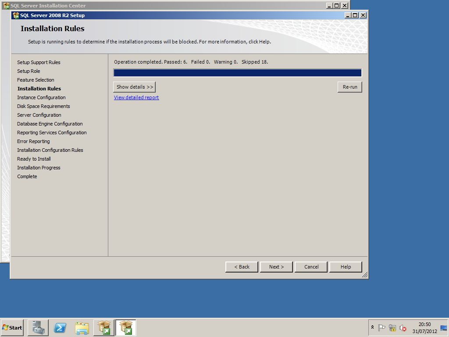This screenshot has height=337, width=449.
Task: Minimize the SQL Server Installation Center window
Action: tap(329, 5)
